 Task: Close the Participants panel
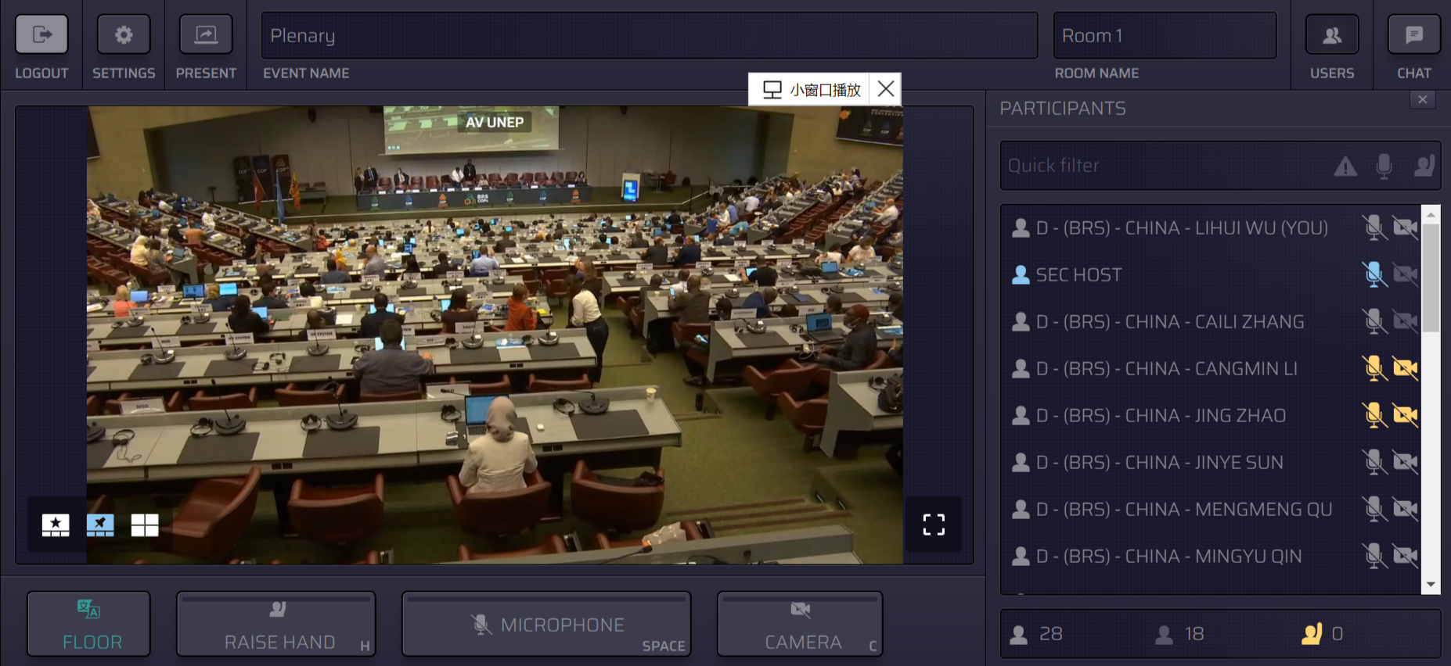1422,100
